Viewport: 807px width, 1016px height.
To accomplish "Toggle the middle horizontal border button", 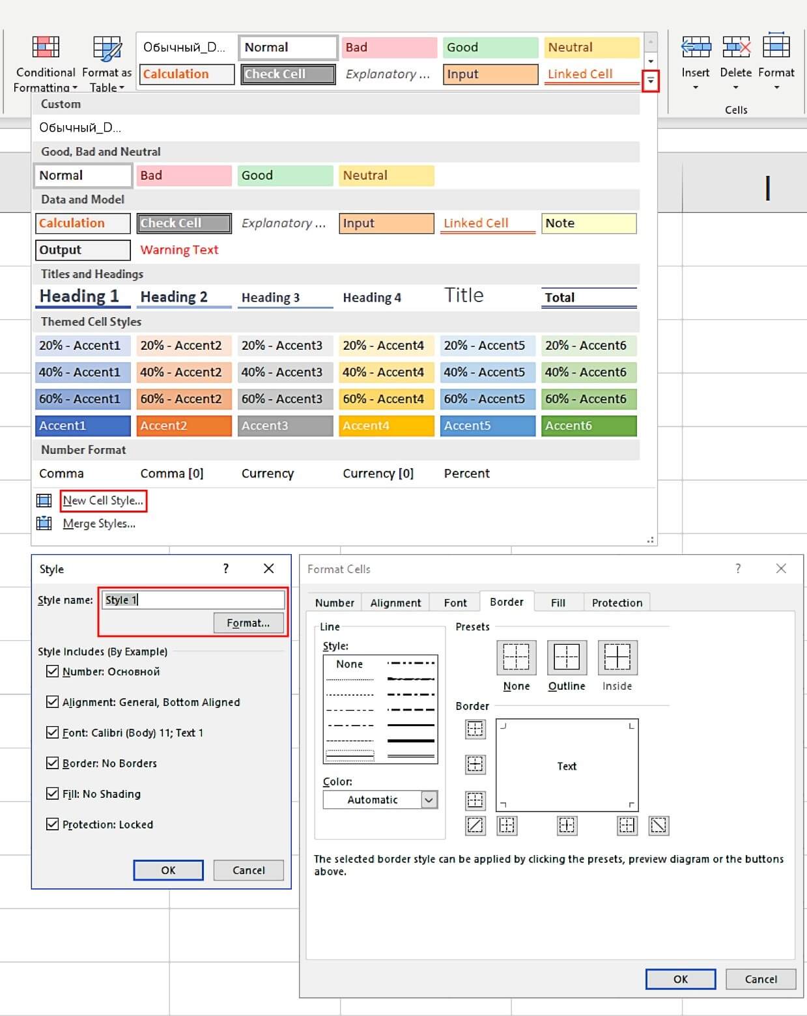I will click(x=475, y=764).
